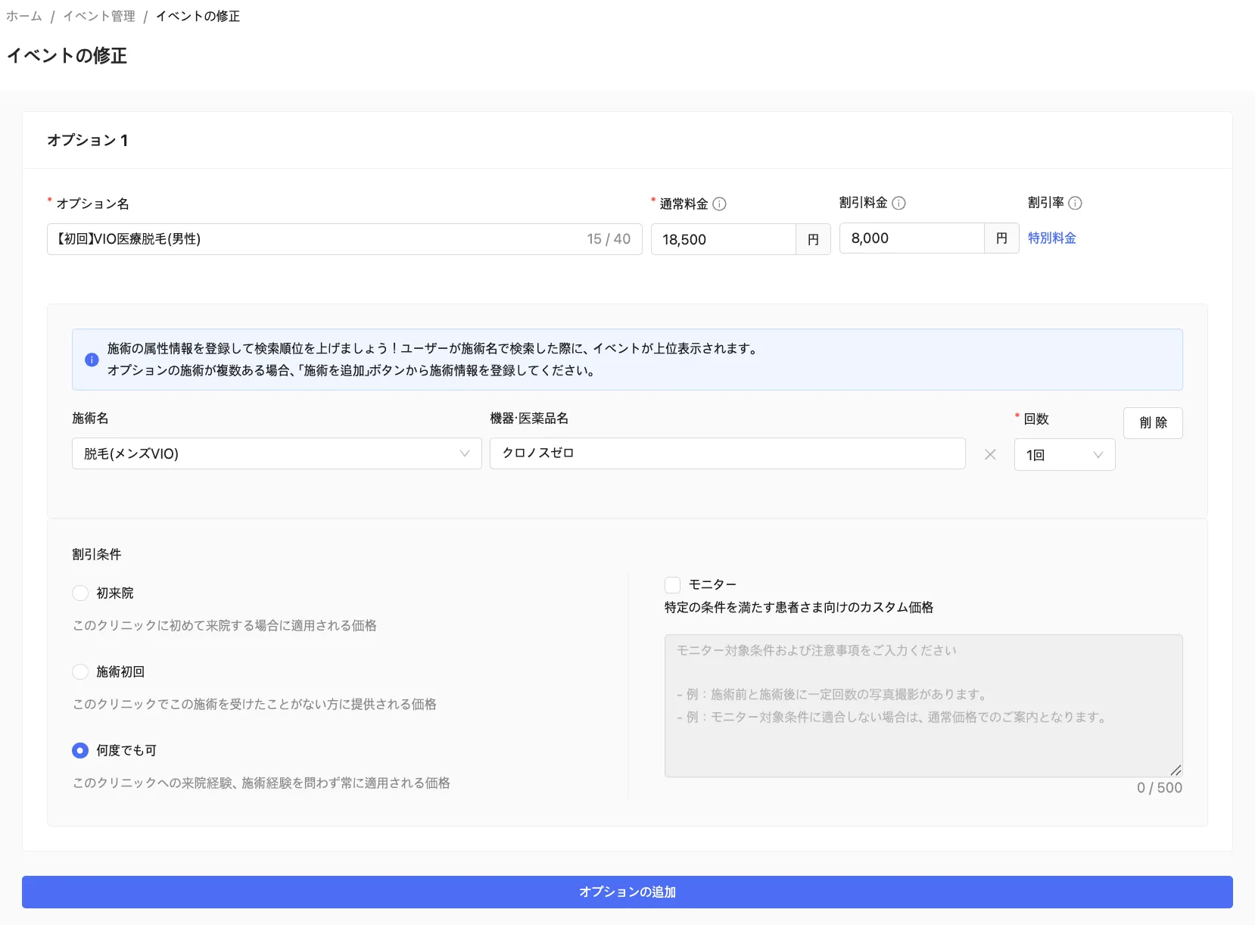This screenshot has width=1255, height=925.
Task: Click the 削除 button
Action: [x=1153, y=423]
